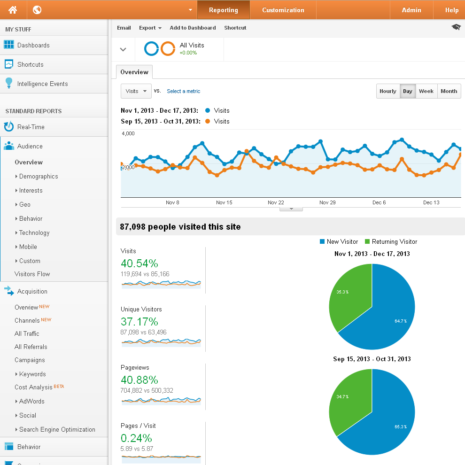Click the Select a metric link
The image size is (465, 465).
183,91
